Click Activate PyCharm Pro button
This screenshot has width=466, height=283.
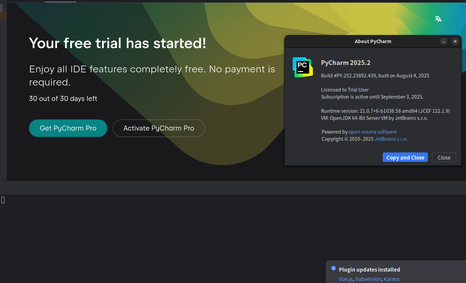159,128
